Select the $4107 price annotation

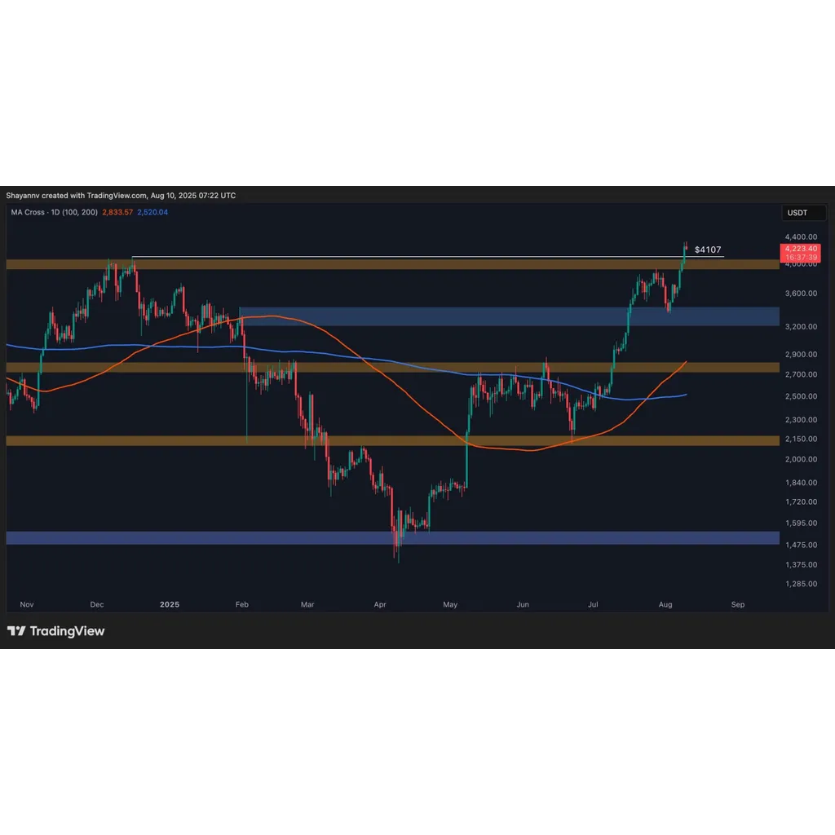(x=708, y=250)
